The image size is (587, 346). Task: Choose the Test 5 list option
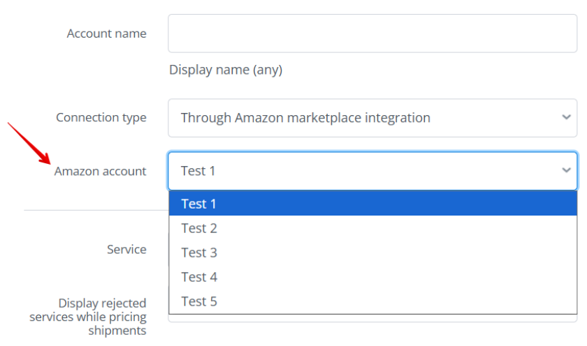199,301
